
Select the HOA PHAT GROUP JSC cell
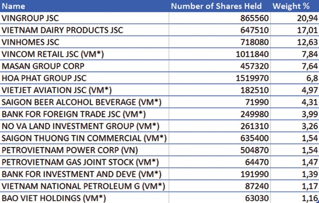coord(44,78)
